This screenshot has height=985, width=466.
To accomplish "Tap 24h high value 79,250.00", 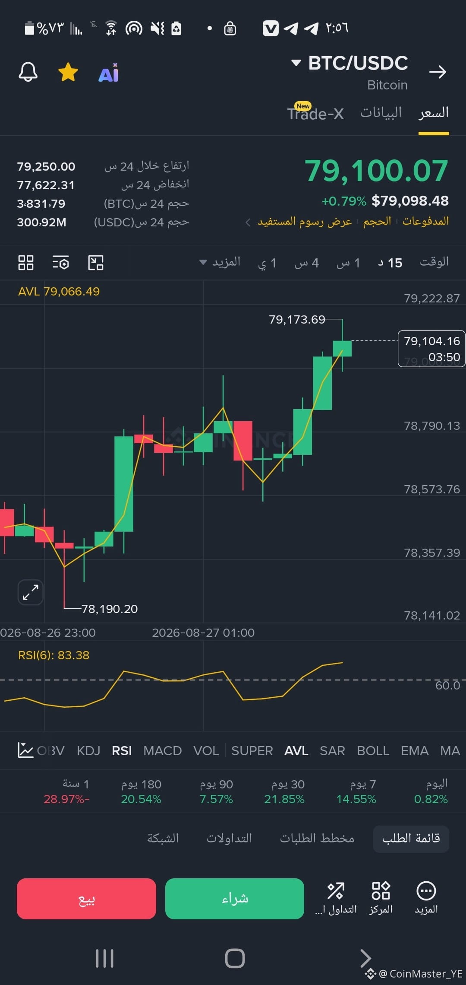I will [x=46, y=166].
